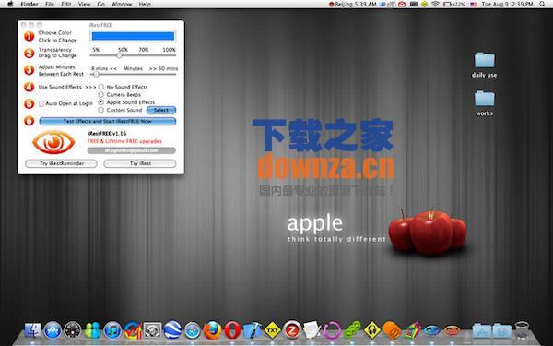Click the minutes-between-rest slider handle
This screenshot has width=553, height=346.
click(96, 74)
